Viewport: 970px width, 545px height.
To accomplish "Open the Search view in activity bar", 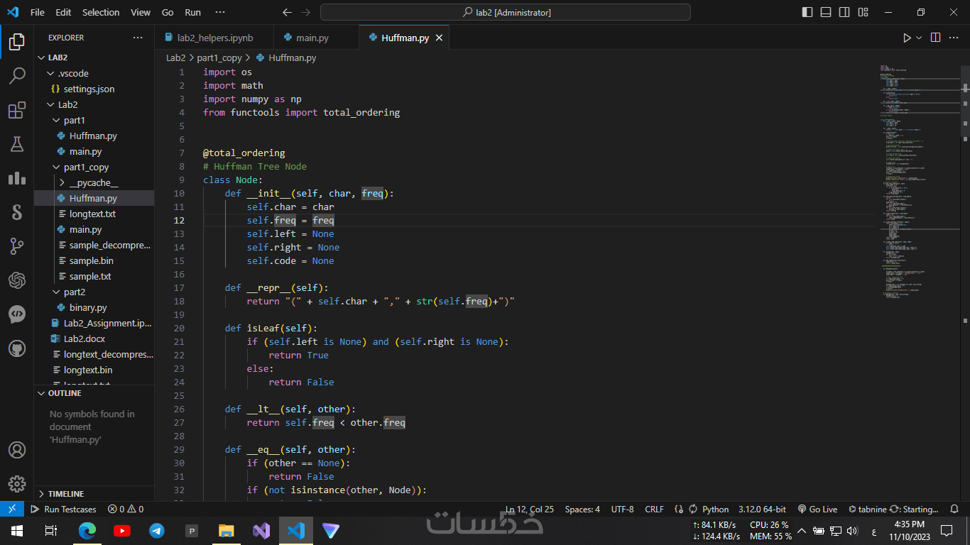I will point(17,76).
